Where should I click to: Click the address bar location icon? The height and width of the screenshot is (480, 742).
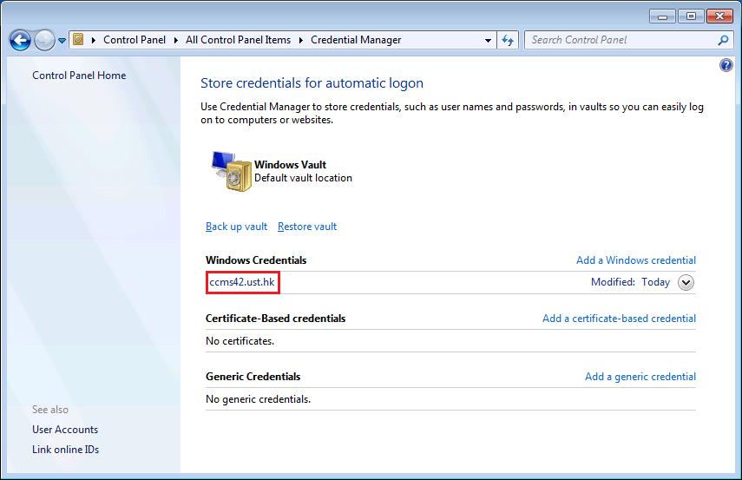coord(79,40)
